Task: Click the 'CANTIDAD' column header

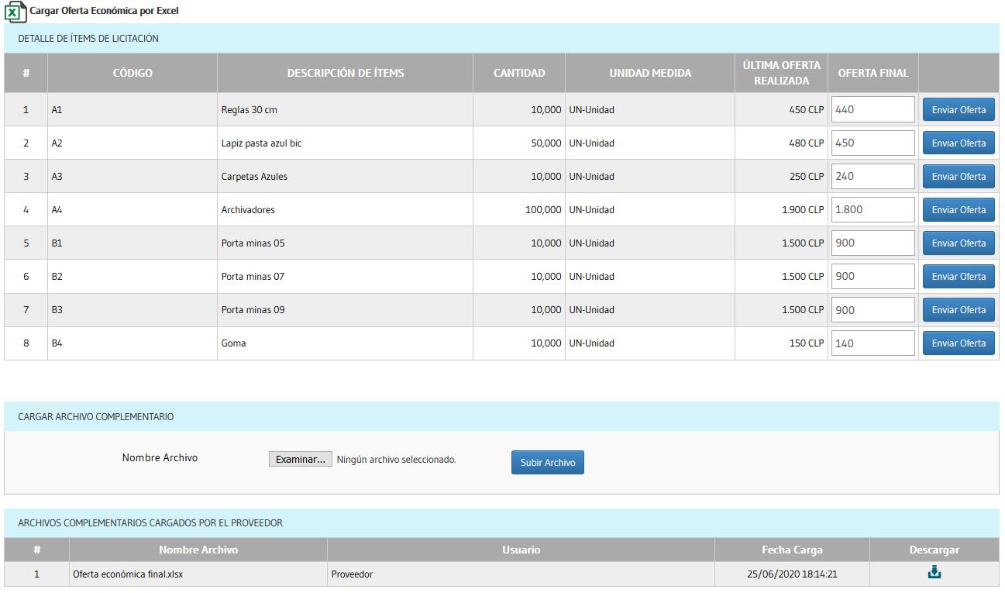Action: 519,73
